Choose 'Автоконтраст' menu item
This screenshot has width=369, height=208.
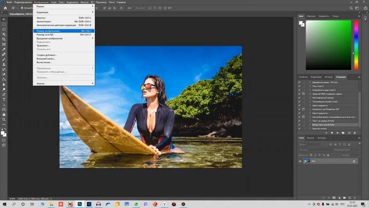(x=64, y=21)
